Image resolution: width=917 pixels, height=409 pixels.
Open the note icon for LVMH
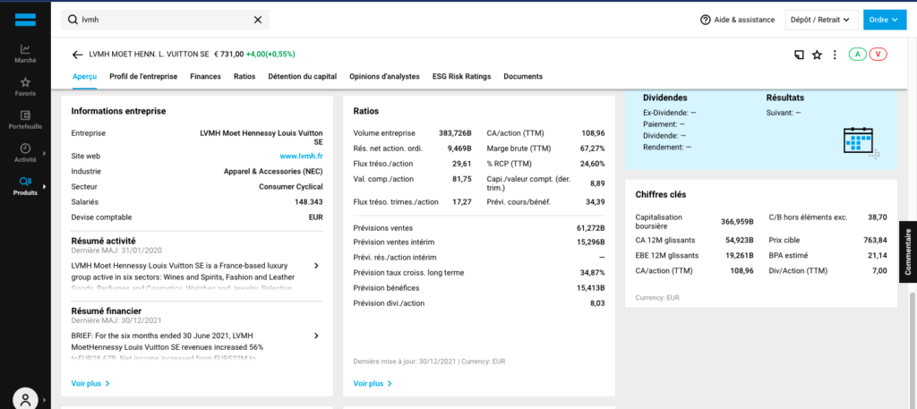[799, 55]
